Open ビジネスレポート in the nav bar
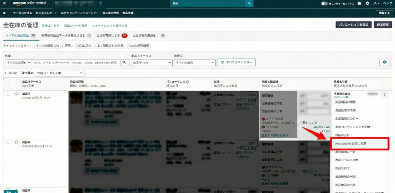 pos(47,13)
